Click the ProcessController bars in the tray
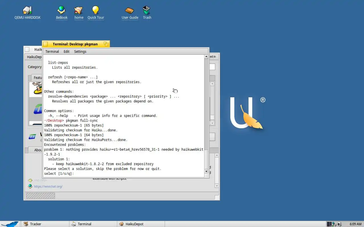This screenshot has height=227, width=364. click(x=329, y=224)
